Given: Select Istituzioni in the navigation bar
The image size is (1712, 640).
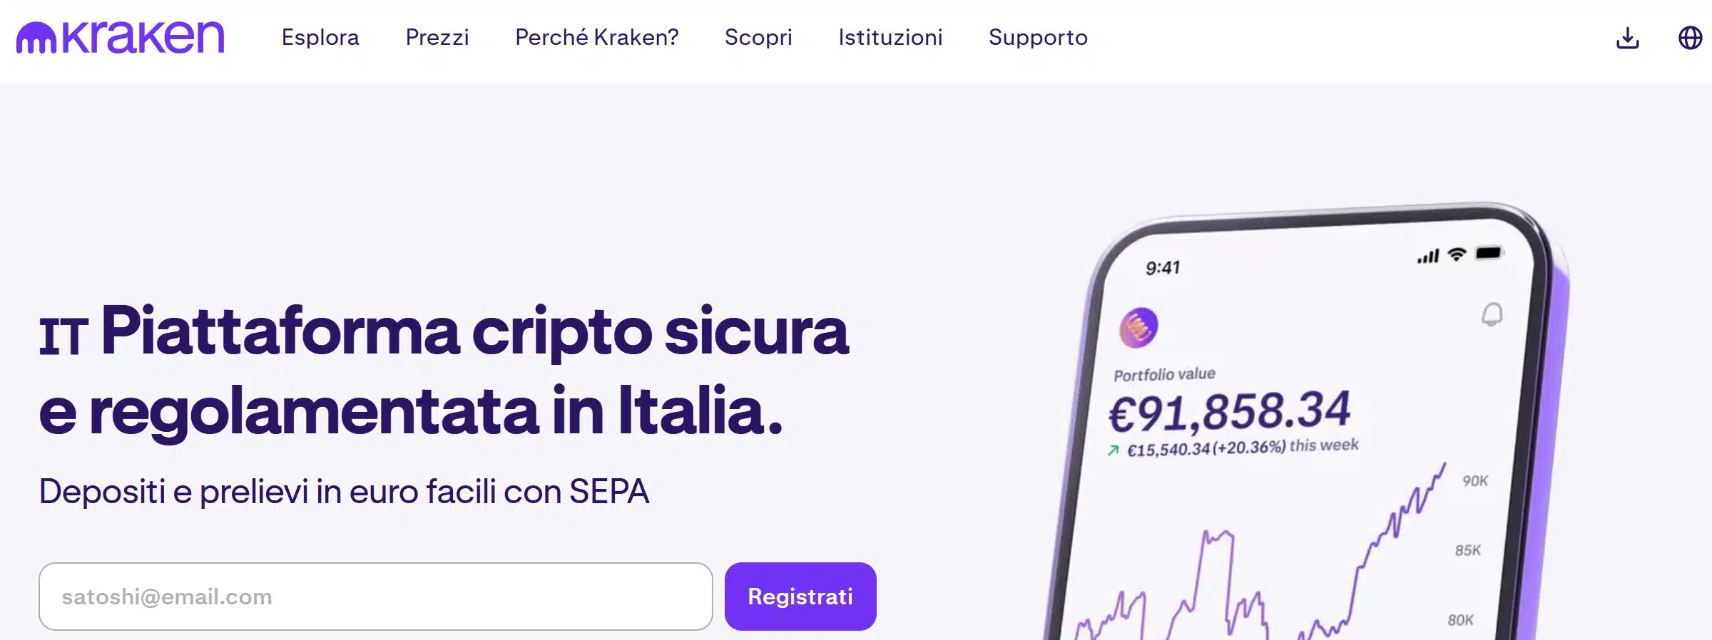Looking at the screenshot, I should pos(891,37).
